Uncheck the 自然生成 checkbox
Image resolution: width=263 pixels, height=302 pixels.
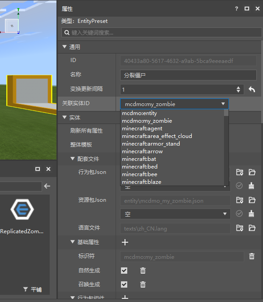tap(124, 271)
